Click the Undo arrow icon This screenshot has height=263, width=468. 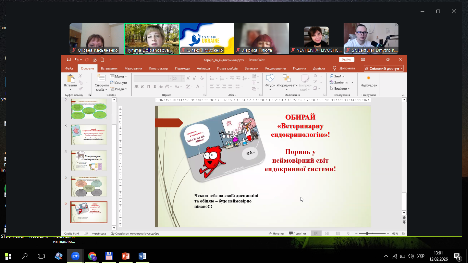tap(76, 60)
